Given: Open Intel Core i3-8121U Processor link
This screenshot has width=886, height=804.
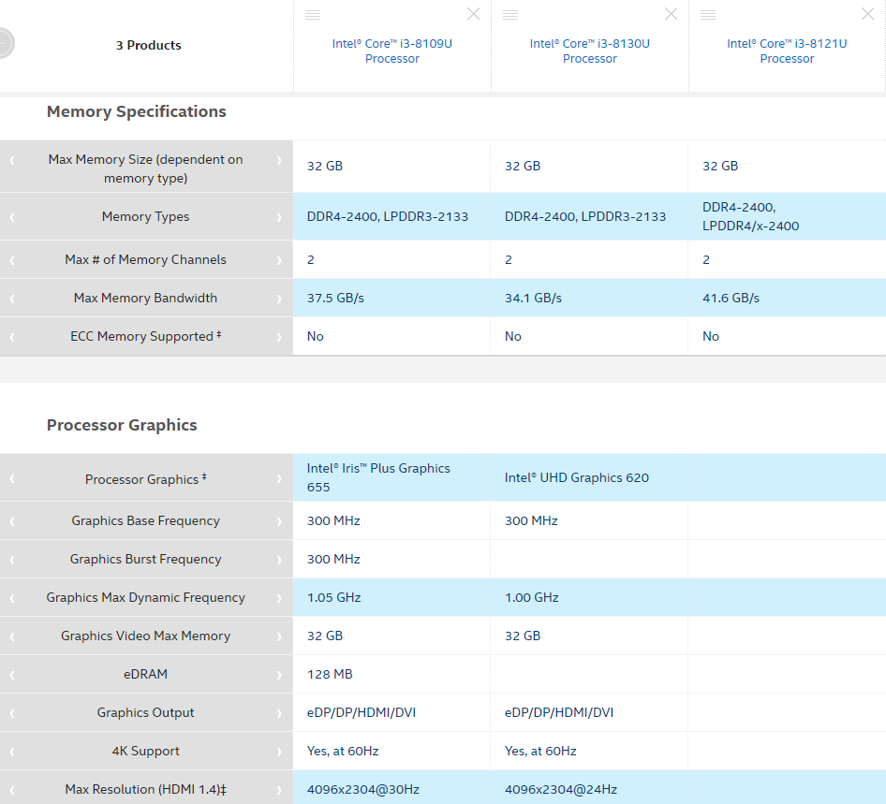Looking at the screenshot, I should pos(787,51).
